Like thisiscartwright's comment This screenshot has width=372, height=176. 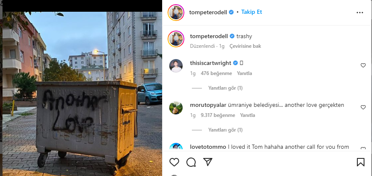(x=363, y=65)
